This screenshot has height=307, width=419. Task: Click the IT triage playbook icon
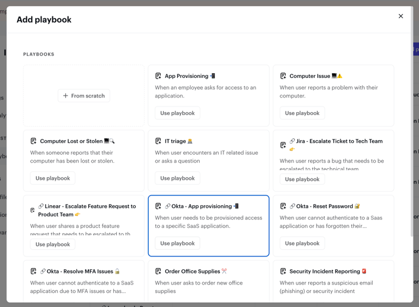coord(158,141)
